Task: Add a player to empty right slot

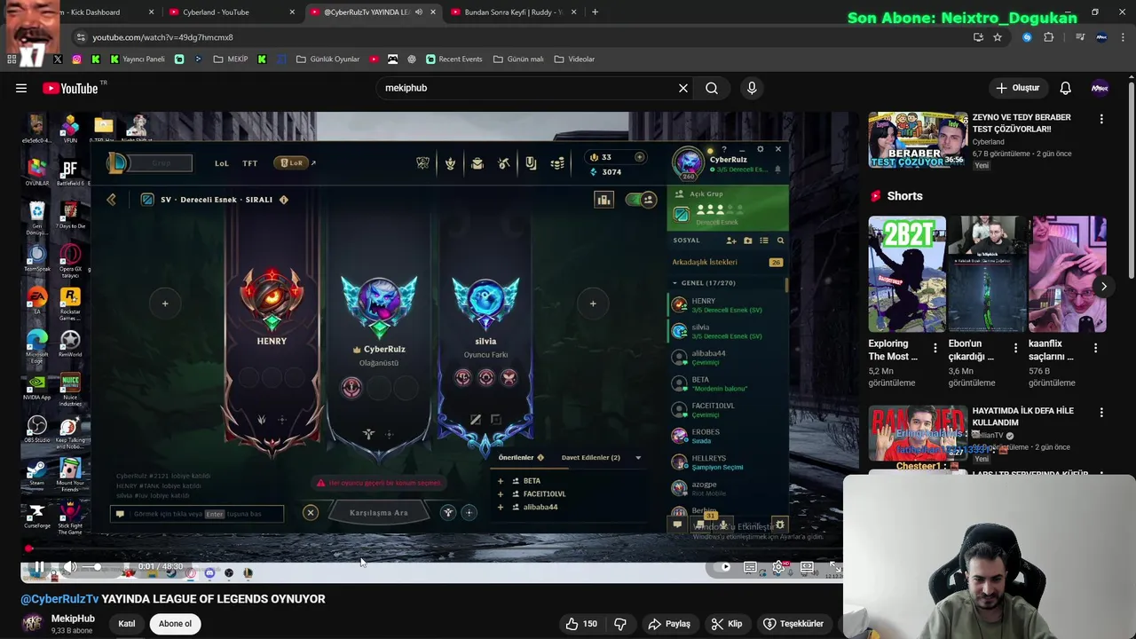Action: coord(593,304)
